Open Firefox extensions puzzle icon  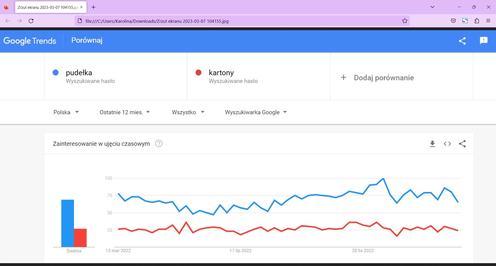click(477, 21)
